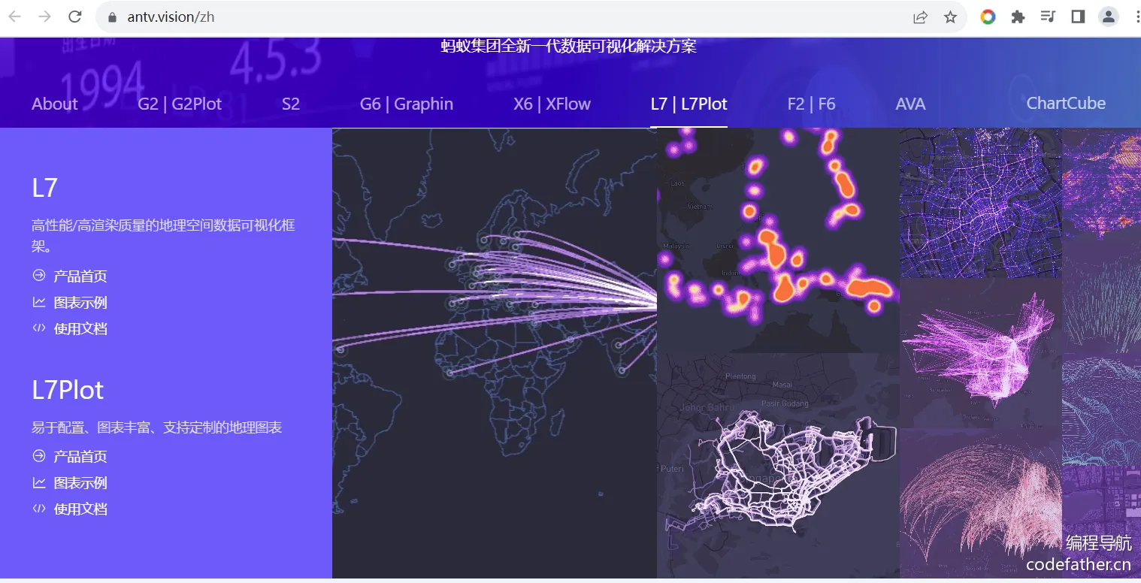
Task: Open the orange heatmap thumbnail
Action: [778, 240]
